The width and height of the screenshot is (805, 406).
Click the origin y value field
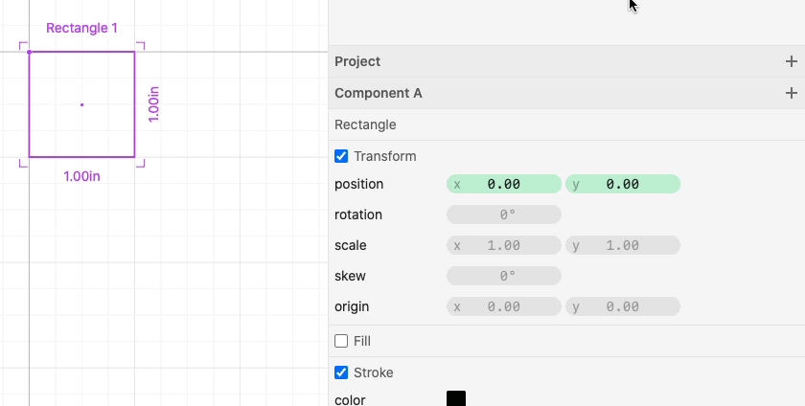click(623, 306)
